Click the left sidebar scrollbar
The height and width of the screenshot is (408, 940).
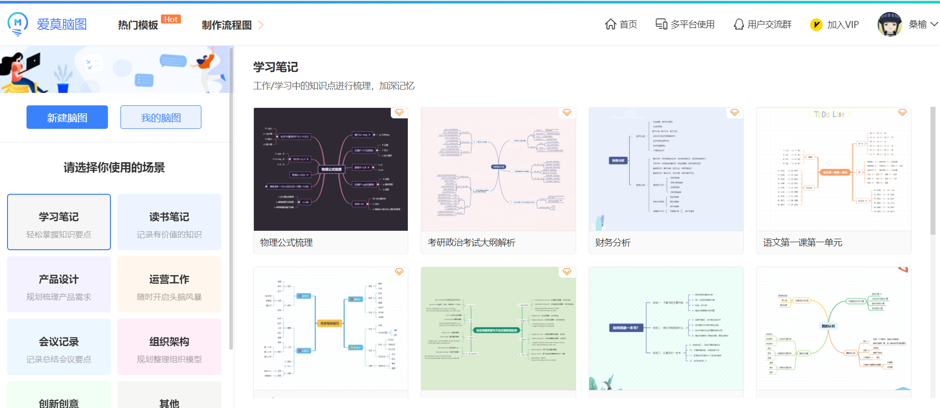tap(231, 198)
